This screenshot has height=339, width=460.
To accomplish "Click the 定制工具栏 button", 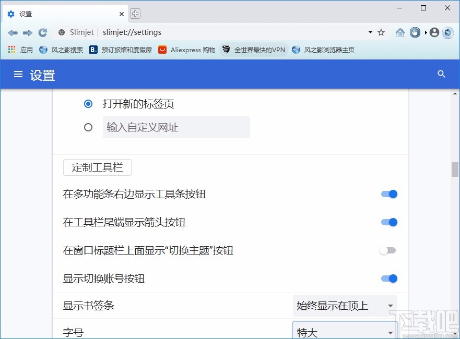I will click(97, 167).
